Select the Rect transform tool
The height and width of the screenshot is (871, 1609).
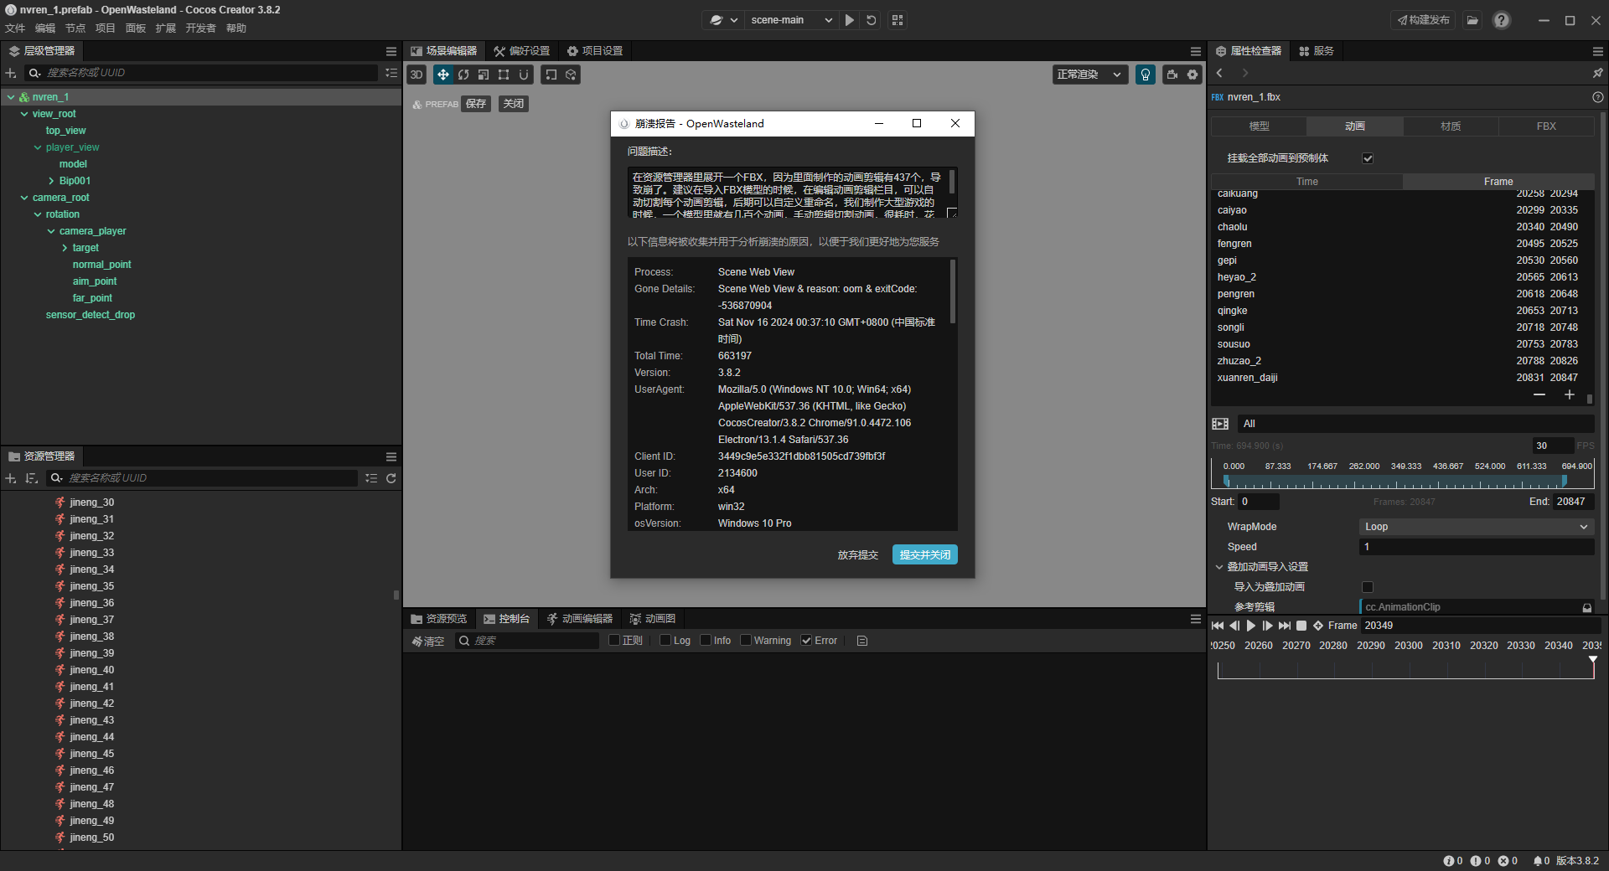[x=504, y=75]
